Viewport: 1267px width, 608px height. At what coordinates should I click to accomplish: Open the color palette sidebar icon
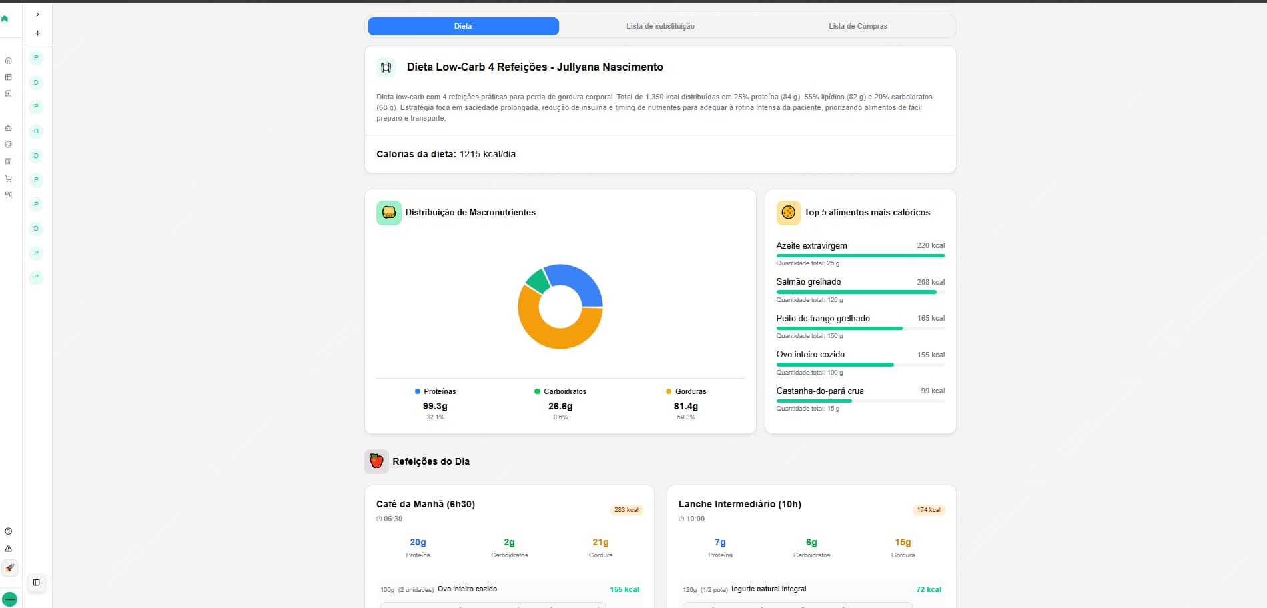[x=8, y=144]
